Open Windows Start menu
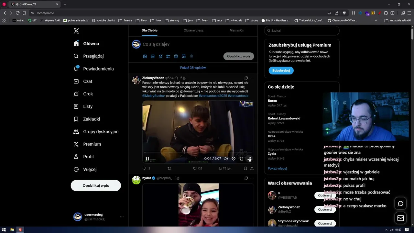Viewport: 414px width, 233px height. [5, 230]
